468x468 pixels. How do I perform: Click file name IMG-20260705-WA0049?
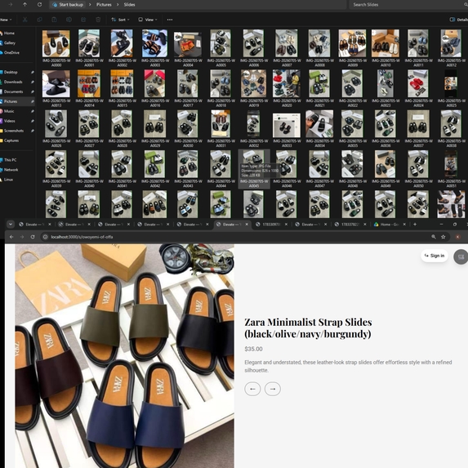385,183
